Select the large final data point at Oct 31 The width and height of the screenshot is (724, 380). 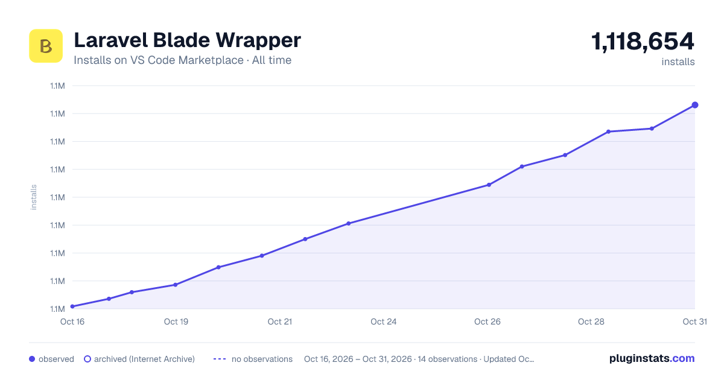pos(695,105)
